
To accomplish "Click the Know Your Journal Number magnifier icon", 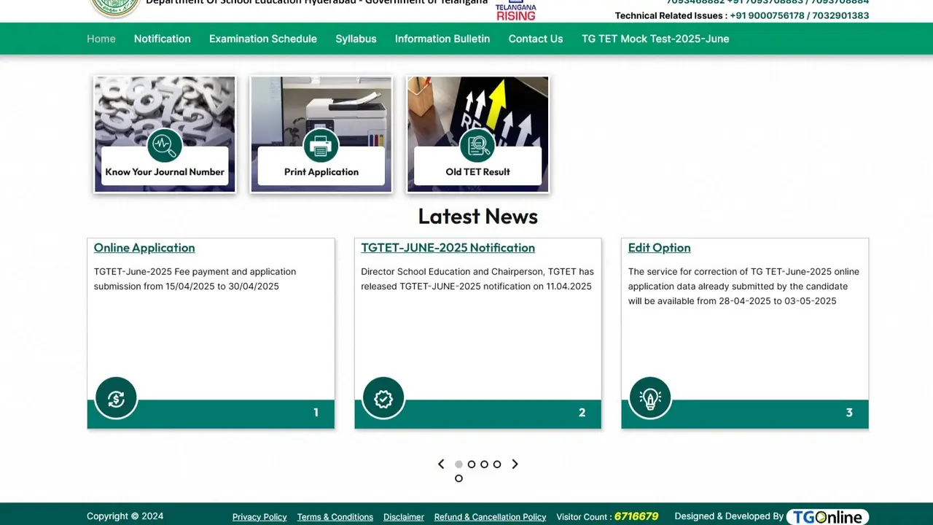I will (165, 145).
